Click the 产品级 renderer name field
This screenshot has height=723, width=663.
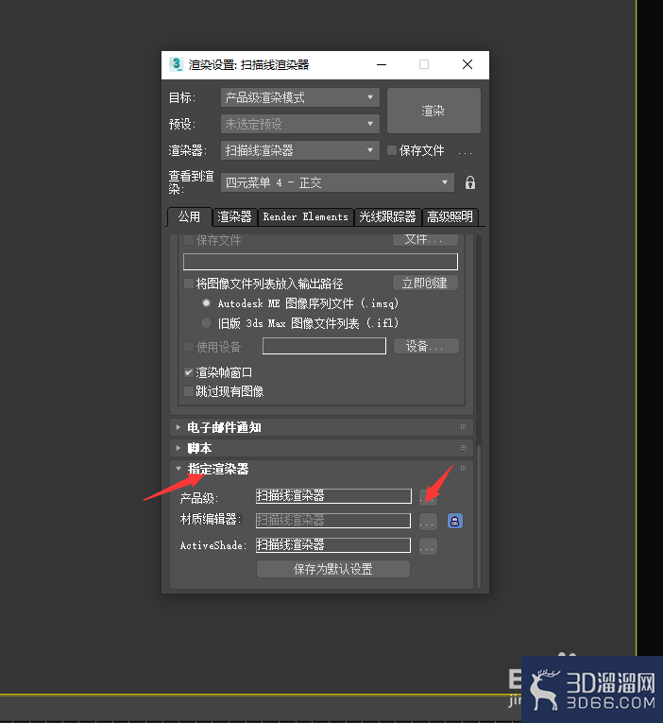click(x=333, y=496)
